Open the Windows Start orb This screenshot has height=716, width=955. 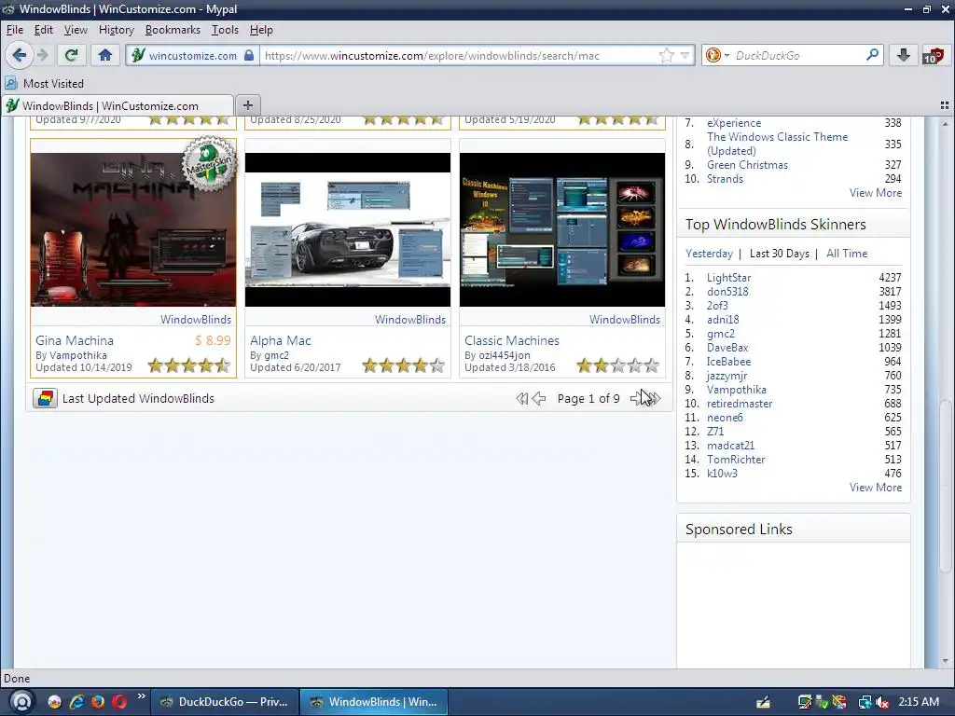(21, 702)
